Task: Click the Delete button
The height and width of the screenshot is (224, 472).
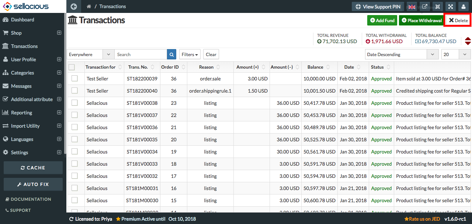Action: point(458,20)
